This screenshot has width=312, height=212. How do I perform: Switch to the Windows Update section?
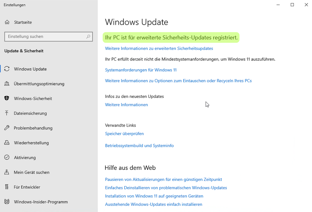(x=30, y=69)
